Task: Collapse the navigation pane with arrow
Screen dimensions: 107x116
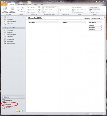Action: coord(24,17)
